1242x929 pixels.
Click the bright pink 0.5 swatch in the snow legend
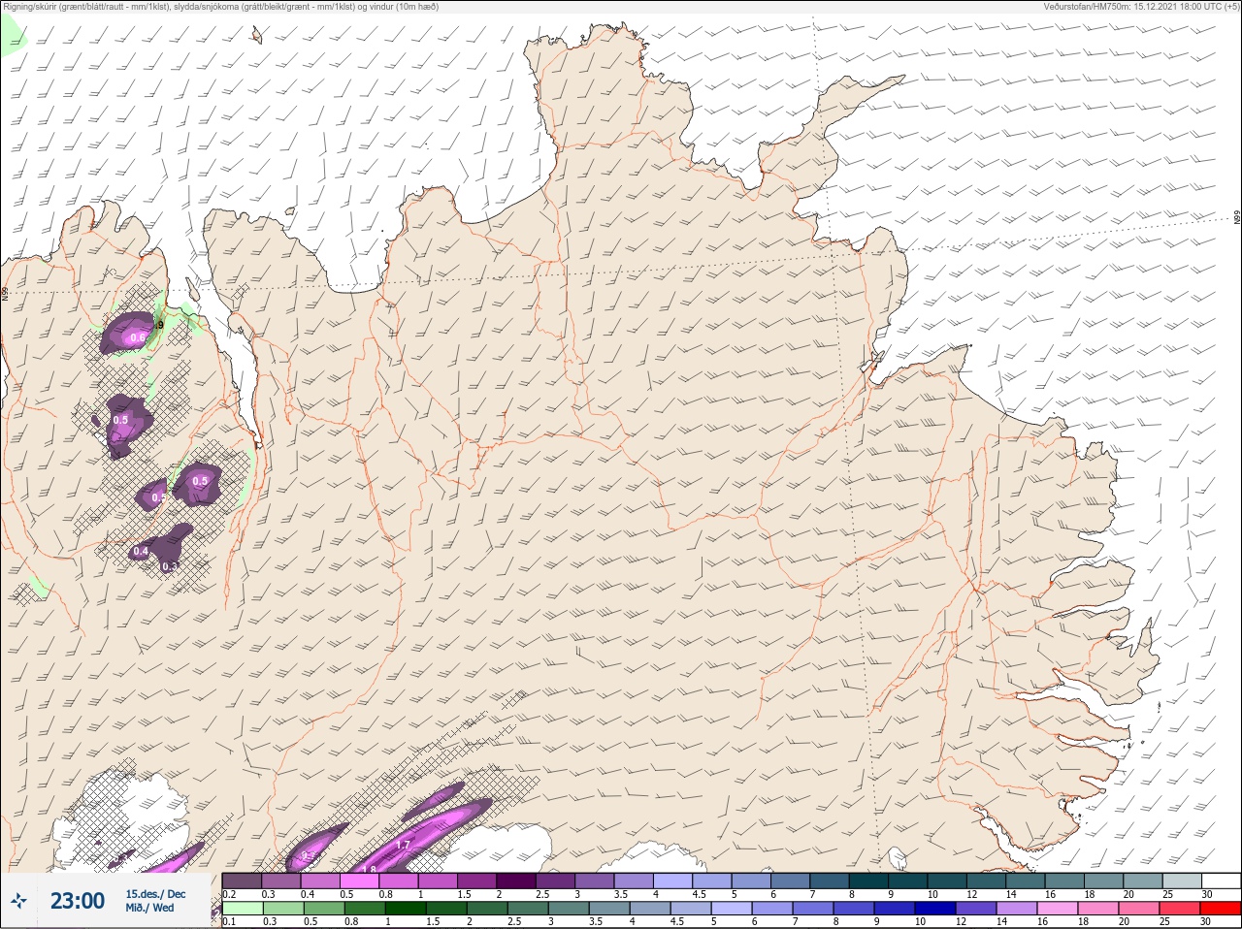[360, 881]
